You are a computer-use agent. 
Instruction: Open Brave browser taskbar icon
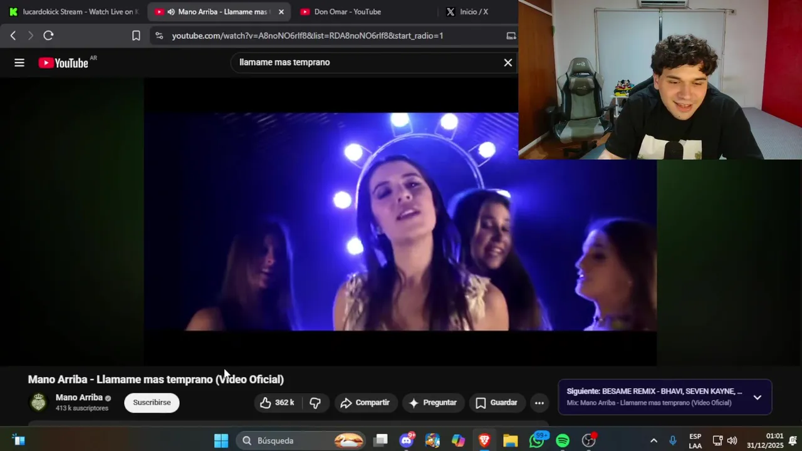tap(484, 440)
